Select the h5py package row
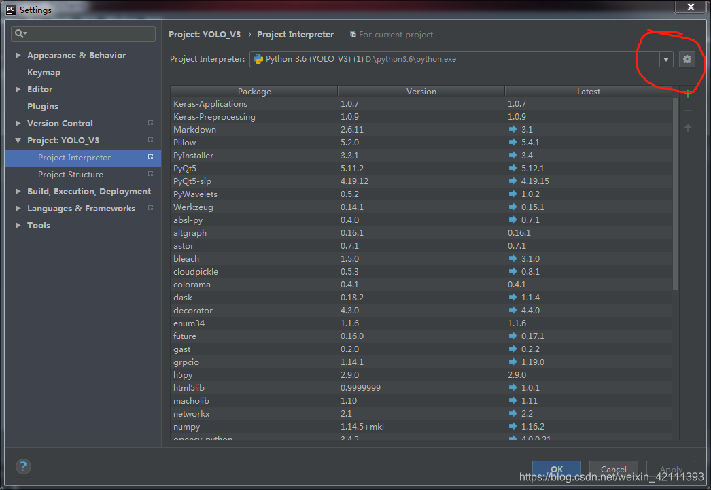 (x=421, y=375)
